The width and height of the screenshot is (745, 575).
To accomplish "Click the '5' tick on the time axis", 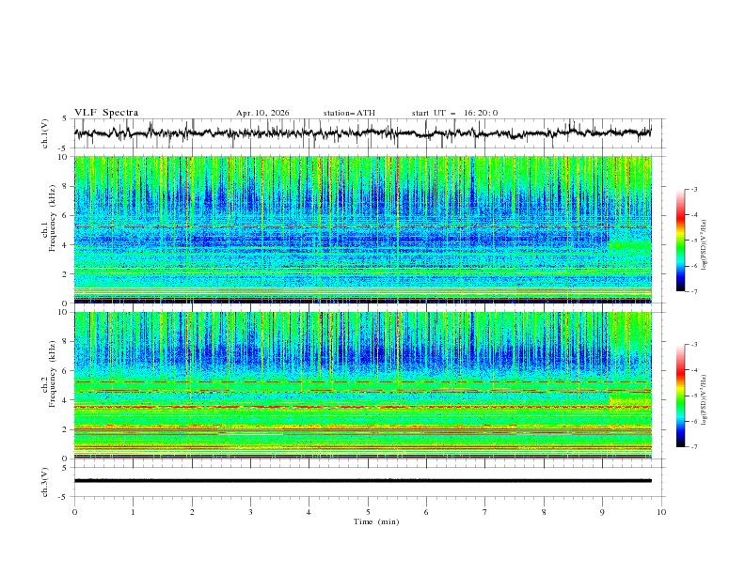I will [x=368, y=512].
